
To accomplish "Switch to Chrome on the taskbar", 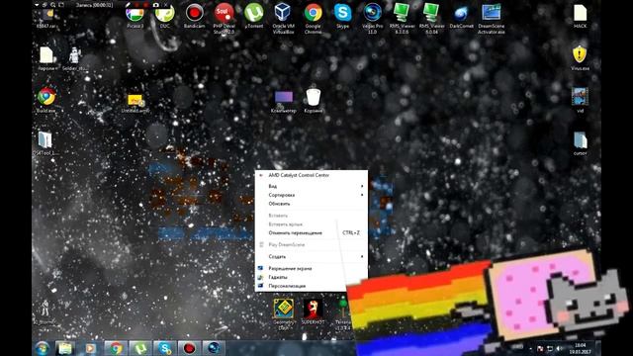I will coord(116,348).
